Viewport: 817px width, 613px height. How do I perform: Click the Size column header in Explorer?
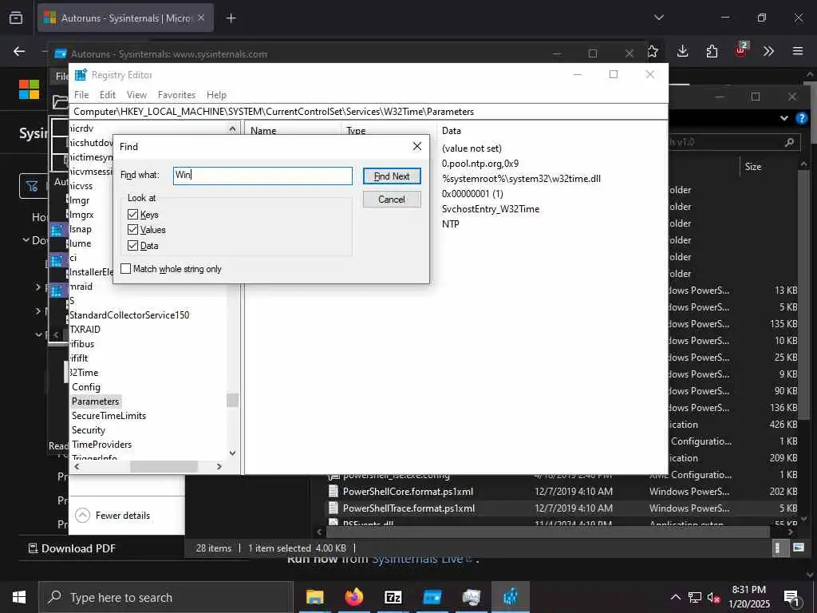[753, 167]
